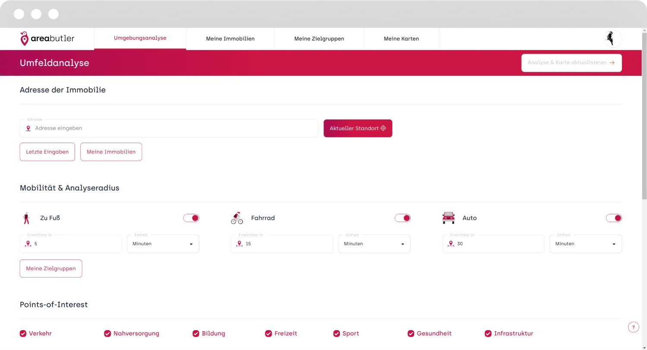The image size is (647, 350).
Task: Uncheck the Gesundheit checkbox
Action: click(x=411, y=334)
